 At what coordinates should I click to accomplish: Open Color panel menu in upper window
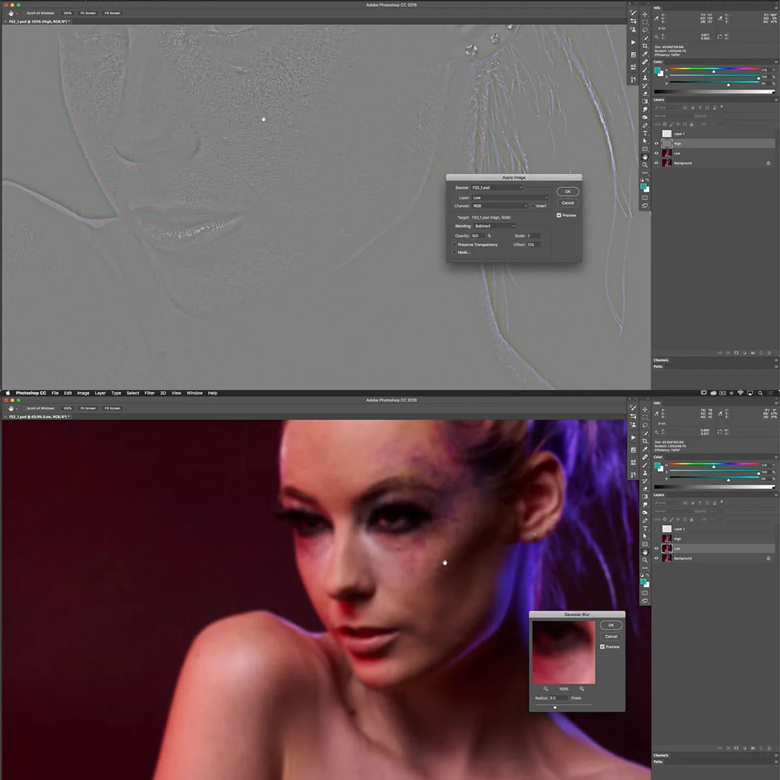click(x=776, y=62)
